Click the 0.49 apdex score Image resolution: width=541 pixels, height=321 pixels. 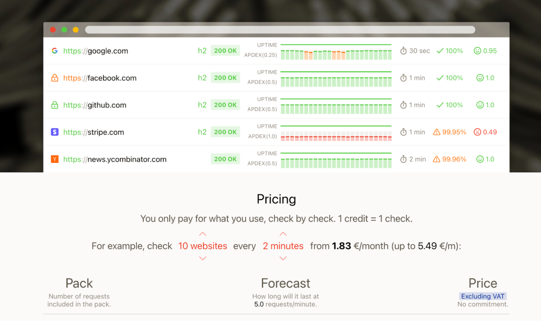[490, 132]
